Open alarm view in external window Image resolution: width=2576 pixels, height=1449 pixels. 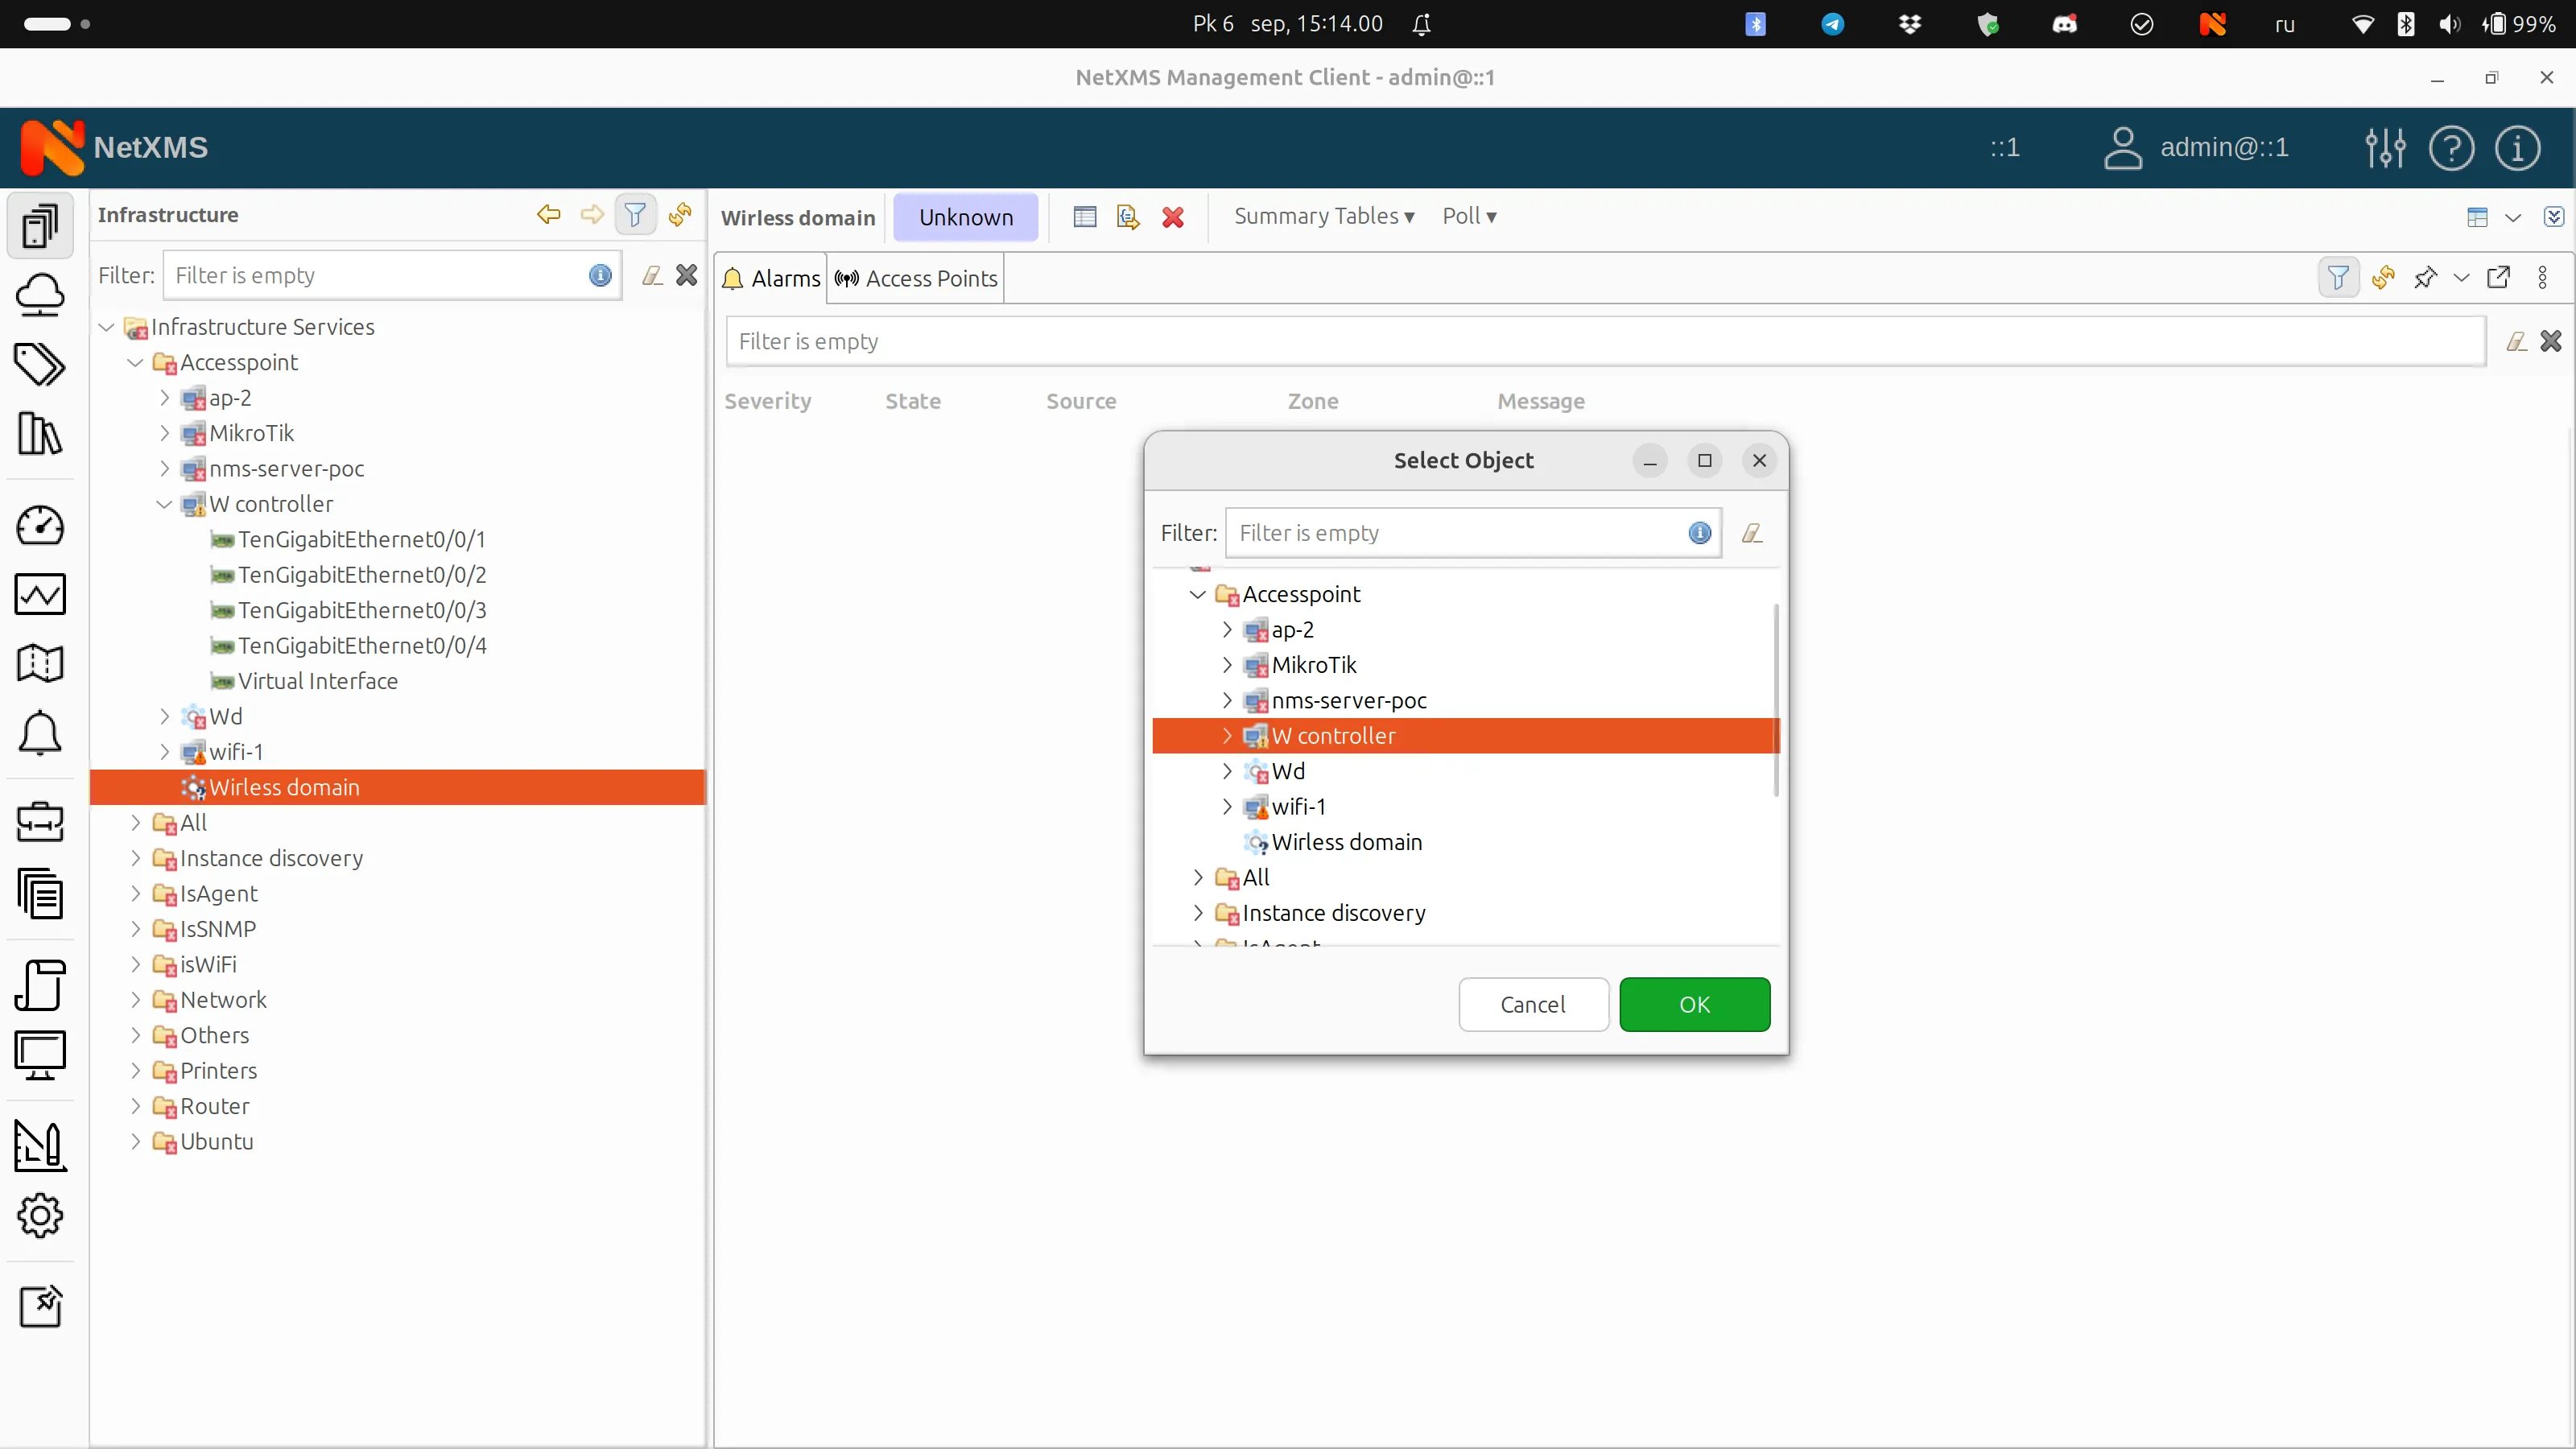pos(2499,278)
